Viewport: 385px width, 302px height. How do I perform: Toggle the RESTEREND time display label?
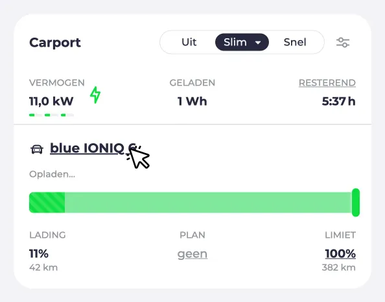[x=327, y=83]
